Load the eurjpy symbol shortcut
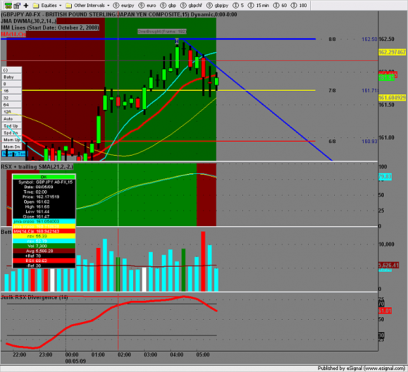Screen dimensions: 408x372 click(x=123, y=5)
